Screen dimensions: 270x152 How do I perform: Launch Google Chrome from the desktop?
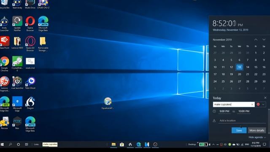[x=5, y=64]
